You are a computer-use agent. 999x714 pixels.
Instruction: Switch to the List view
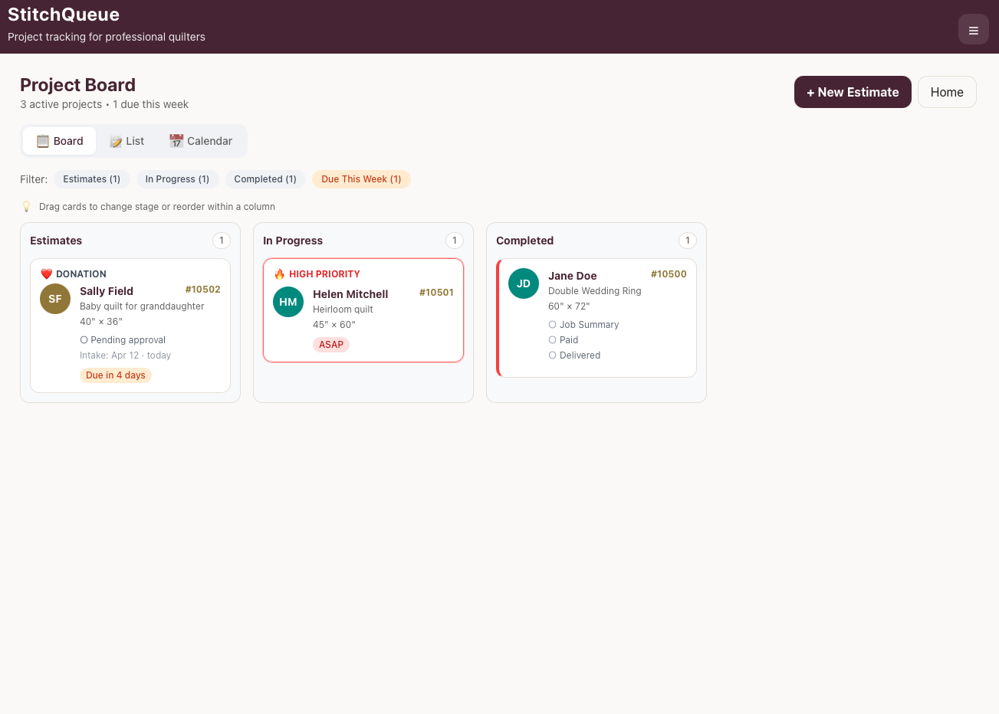[x=127, y=141]
